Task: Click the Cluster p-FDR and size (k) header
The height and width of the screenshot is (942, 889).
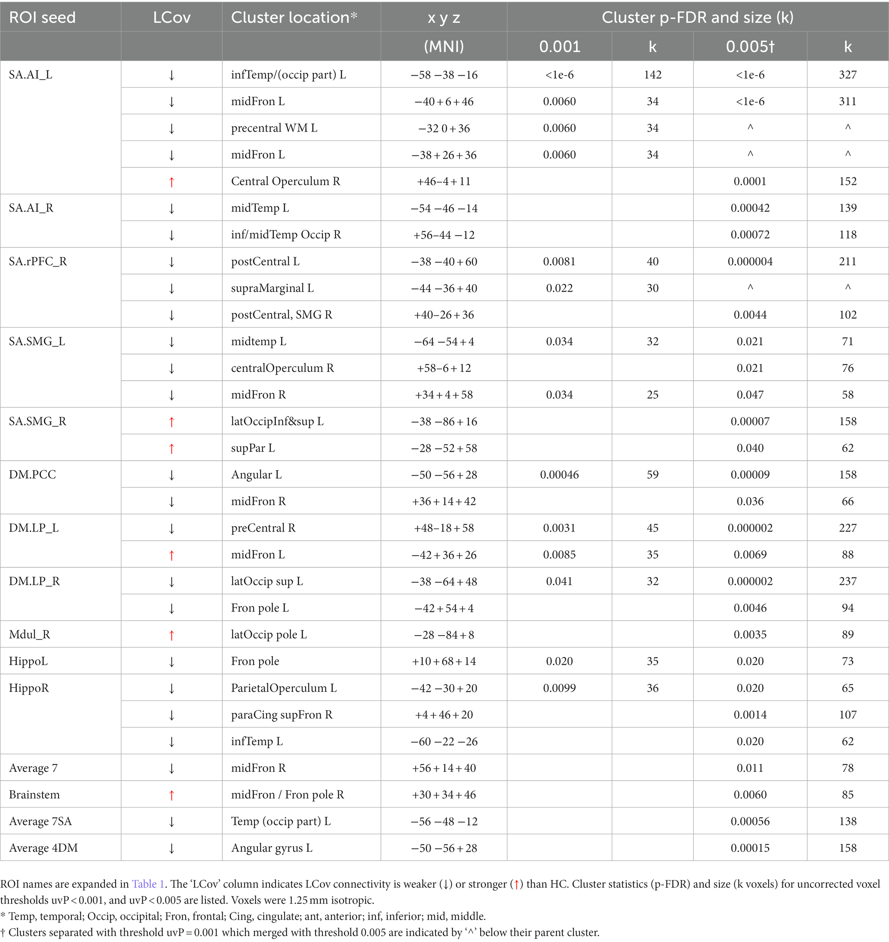Action: click(x=698, y=18)
